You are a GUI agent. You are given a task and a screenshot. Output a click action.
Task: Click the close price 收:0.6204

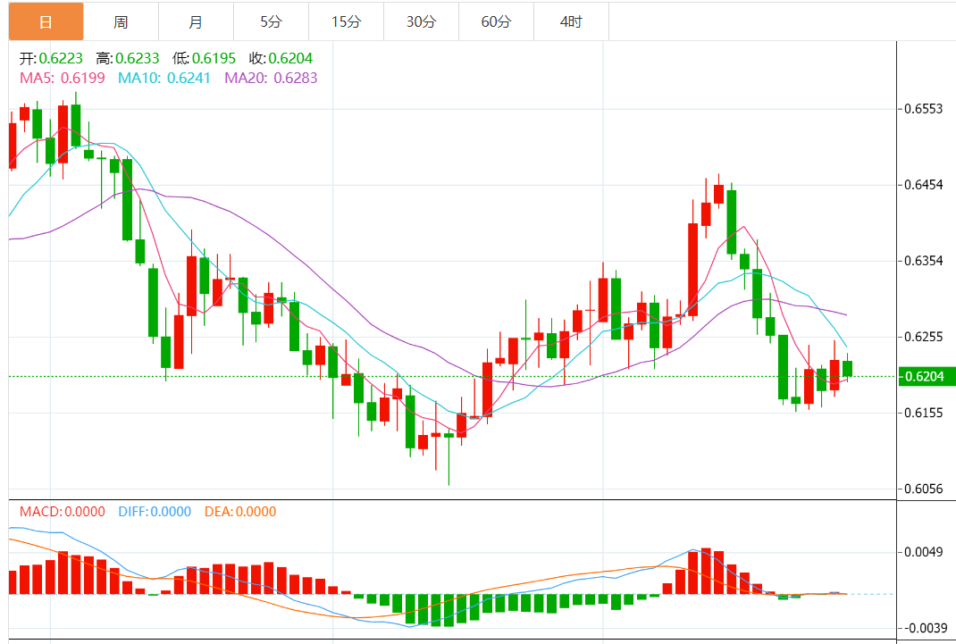281,58
